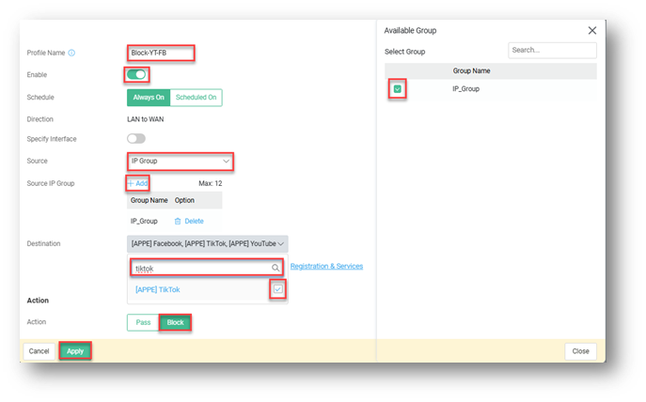Switch schedule to Scheduled On

point(196,98)
